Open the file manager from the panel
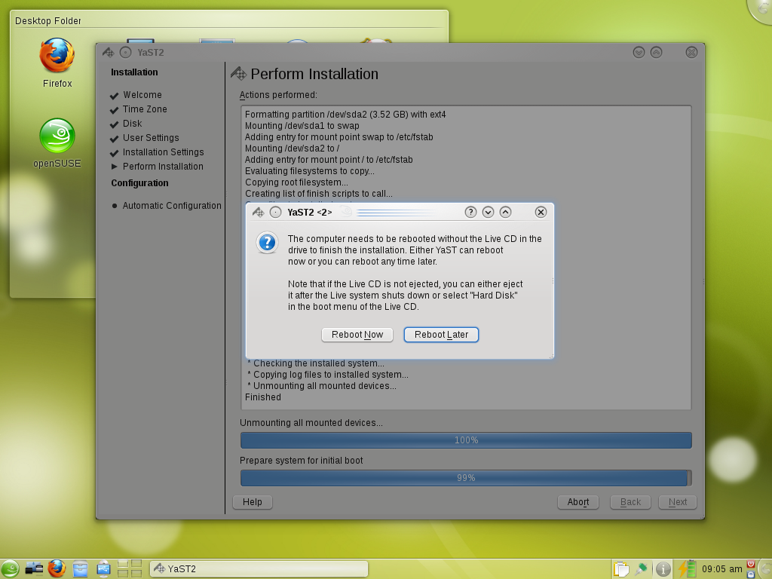 click(x=80, y=569)
